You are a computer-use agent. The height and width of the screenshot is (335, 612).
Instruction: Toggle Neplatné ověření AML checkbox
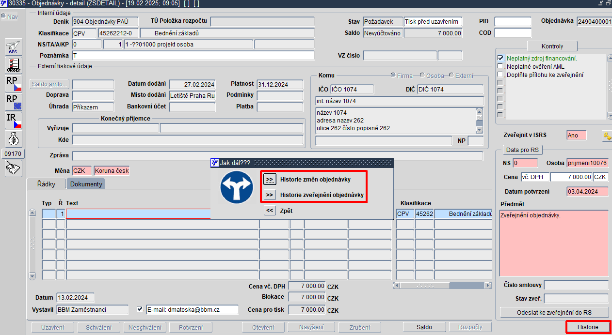point(500,66)
